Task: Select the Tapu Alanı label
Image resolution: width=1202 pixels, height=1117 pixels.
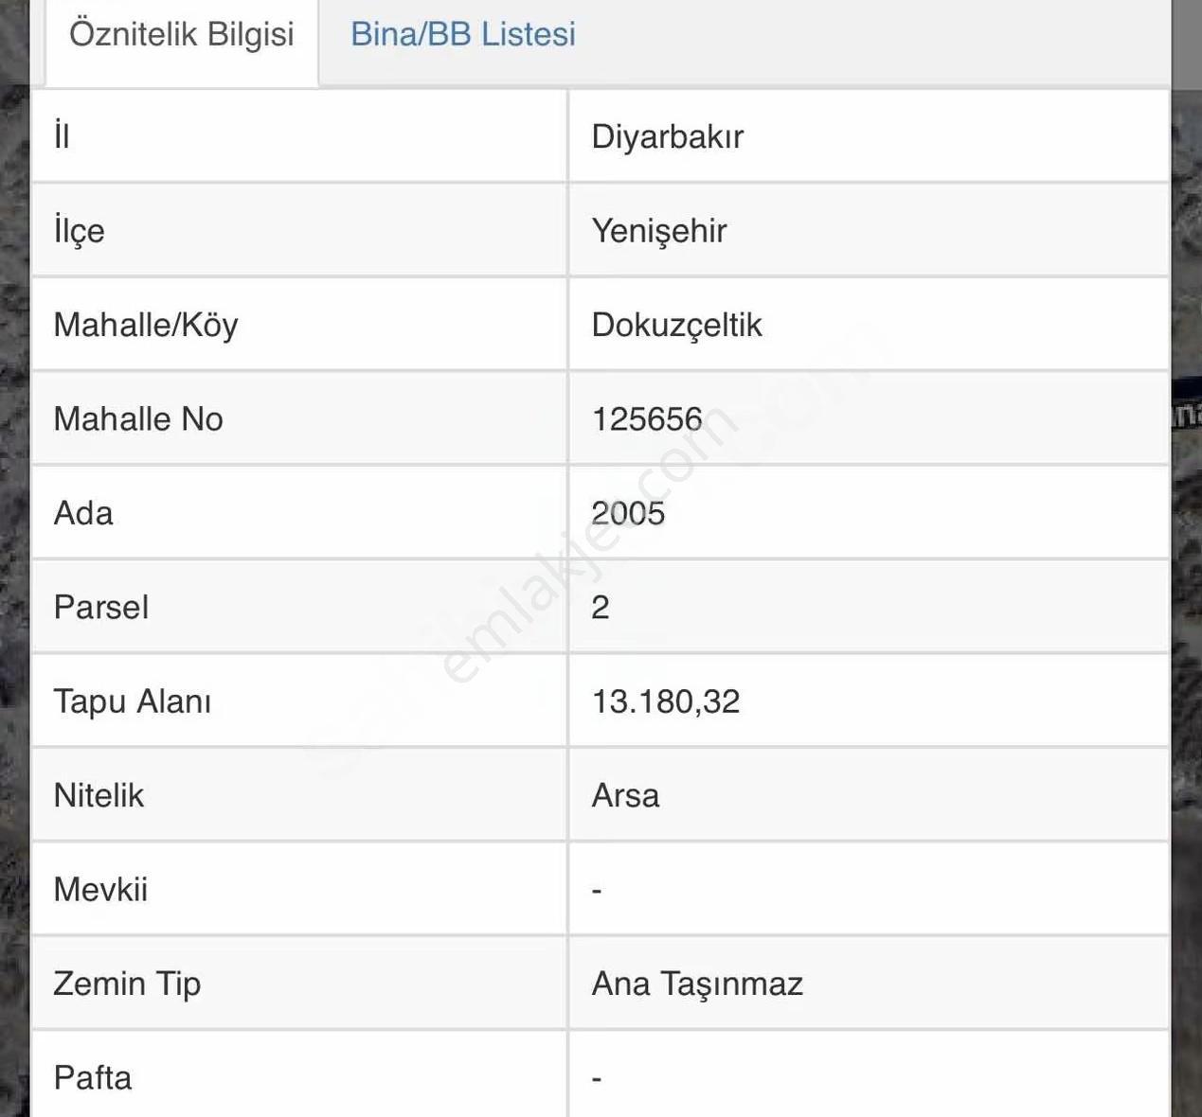Action: [133, 701]
